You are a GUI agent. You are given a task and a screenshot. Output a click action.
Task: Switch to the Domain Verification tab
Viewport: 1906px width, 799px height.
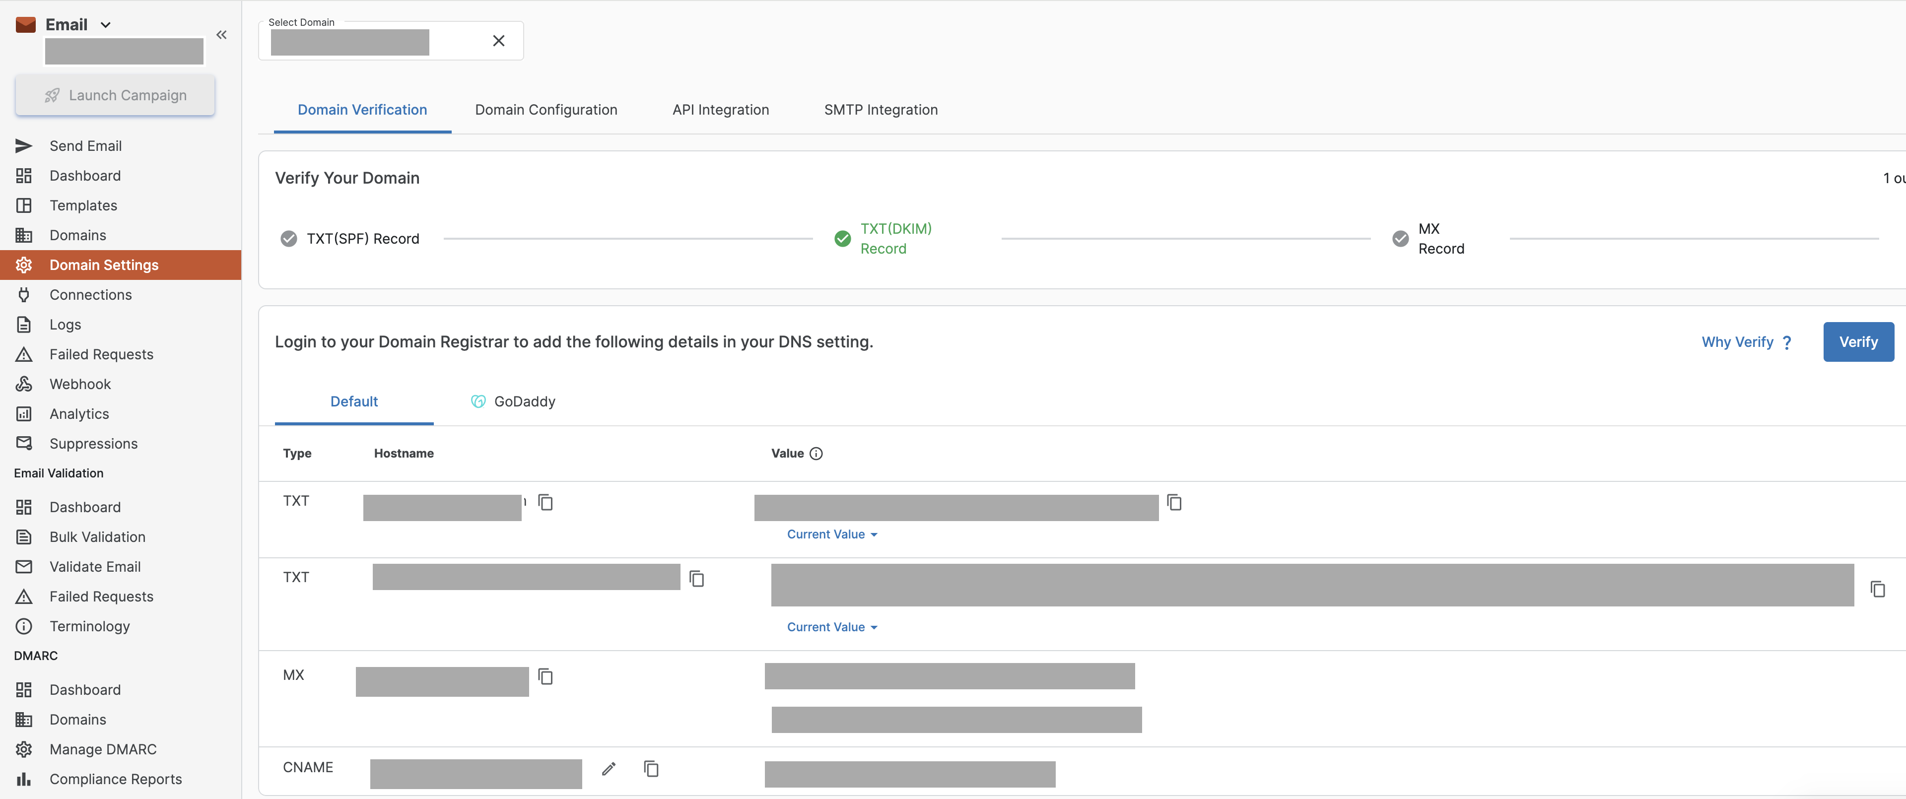coord(362,110)
